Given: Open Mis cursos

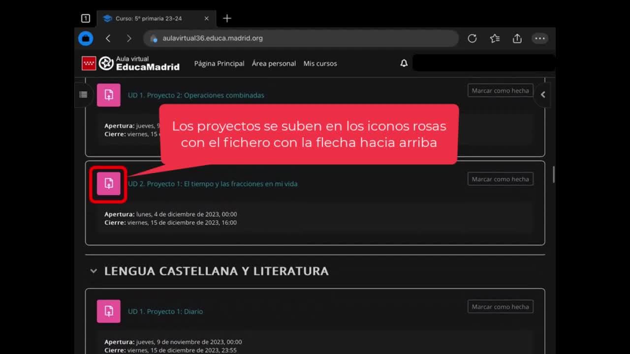Looking at the screenshot, I should 320,63.
